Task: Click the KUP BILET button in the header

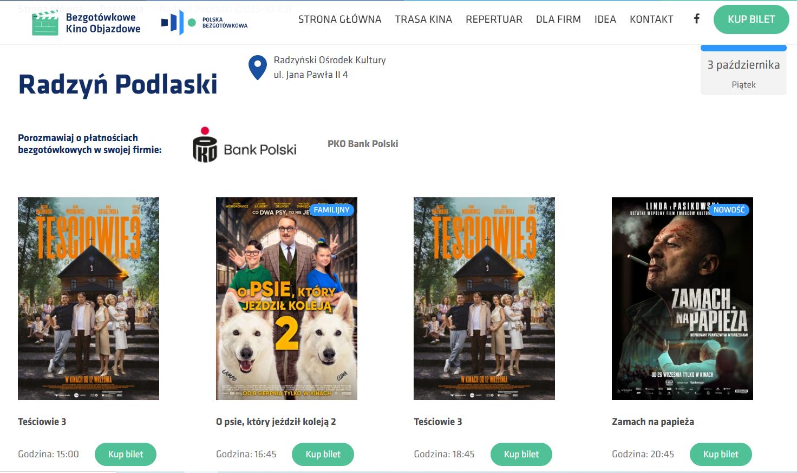Action: [x=752, y=19]
